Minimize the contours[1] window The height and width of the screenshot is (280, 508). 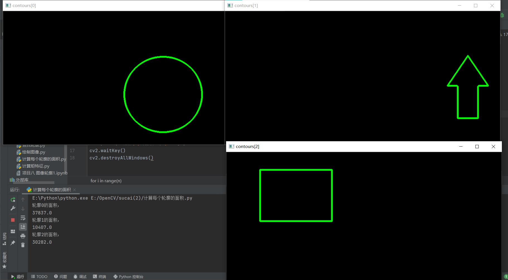(459, 6)
